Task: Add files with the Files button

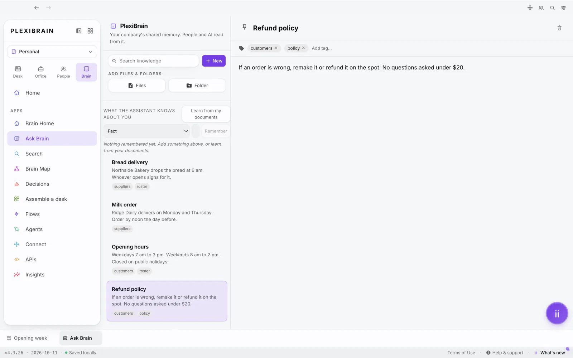Action: [x=137, y=86]
